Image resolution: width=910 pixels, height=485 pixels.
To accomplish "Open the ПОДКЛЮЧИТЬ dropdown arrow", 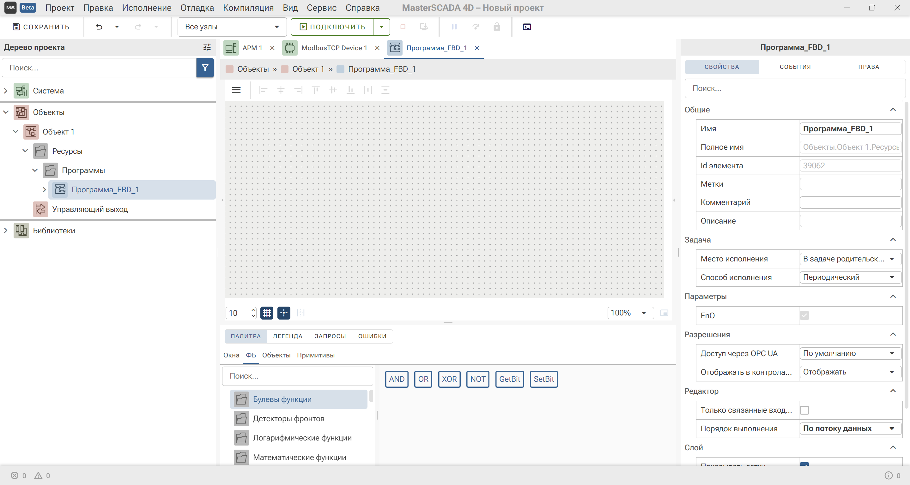I will click(381, 27).
